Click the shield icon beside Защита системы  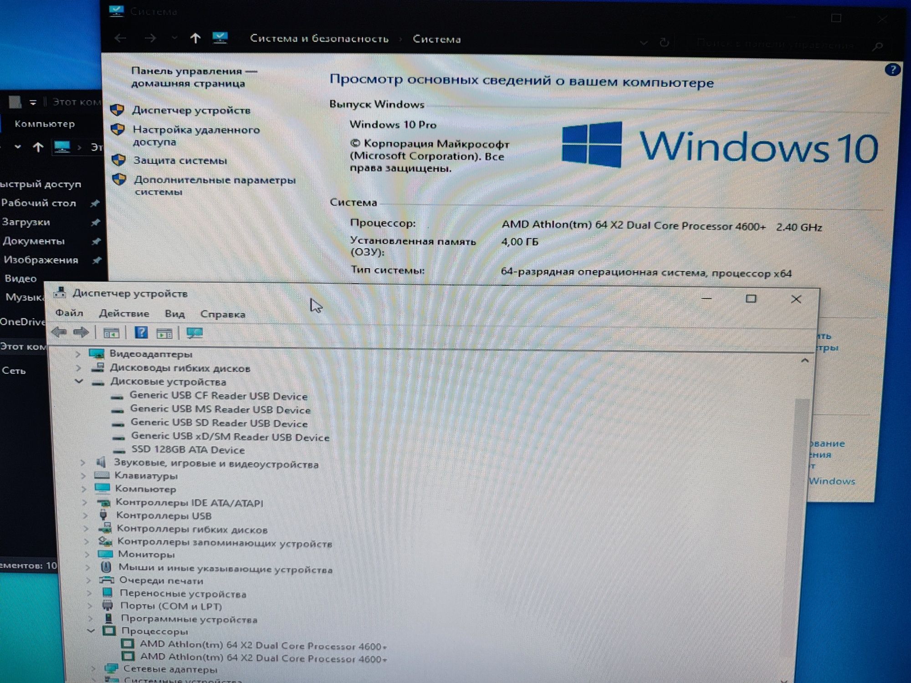pos(118,160)
